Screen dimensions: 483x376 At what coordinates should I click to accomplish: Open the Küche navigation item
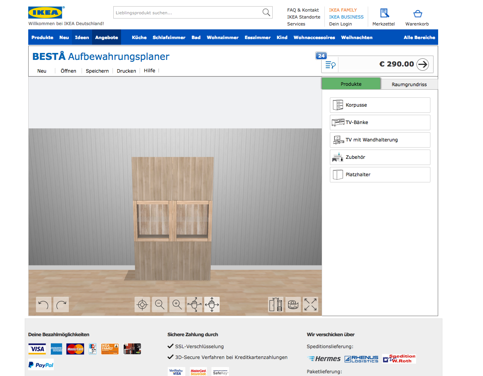pyautogui.click(x=139, y=37)
